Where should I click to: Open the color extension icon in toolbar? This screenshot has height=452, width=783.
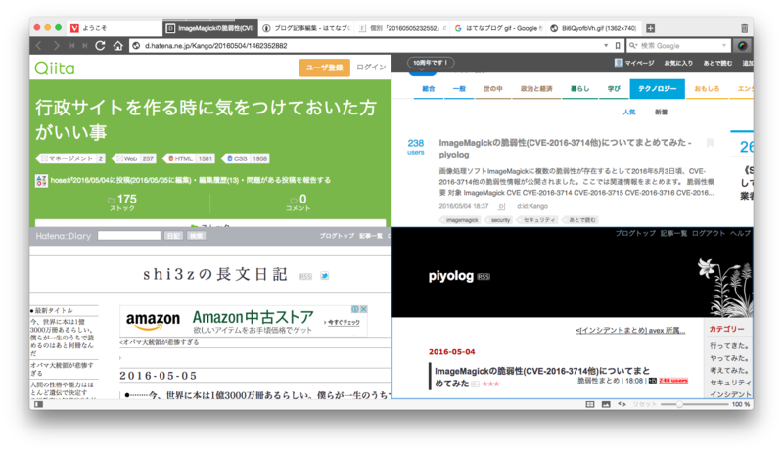743,46
